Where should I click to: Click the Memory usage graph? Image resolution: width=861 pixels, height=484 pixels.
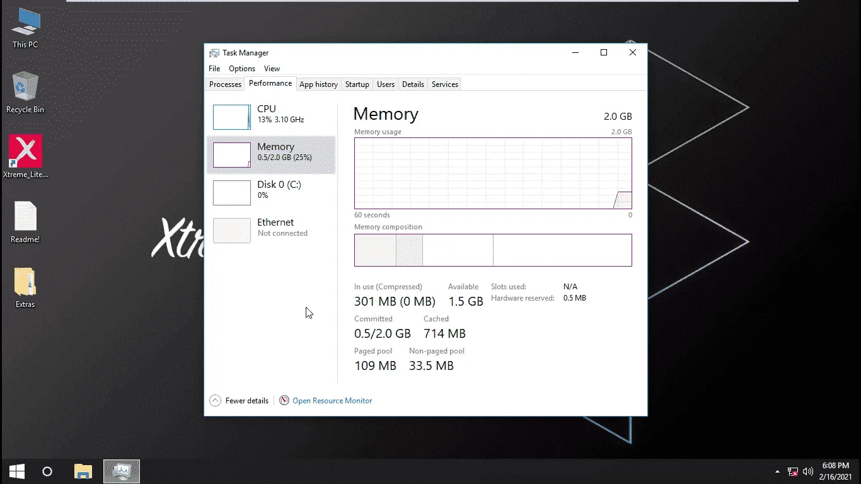pos(493,173)
